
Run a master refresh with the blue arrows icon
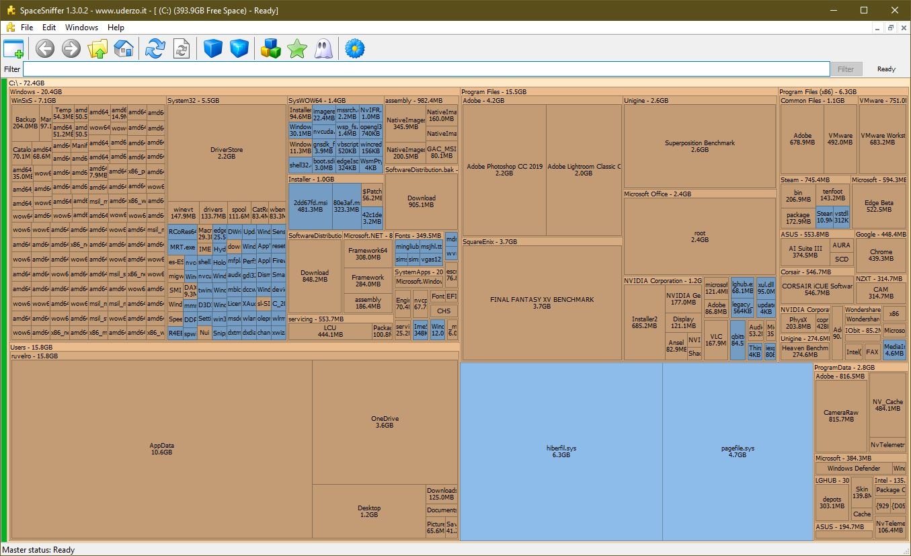click(155, 48)
